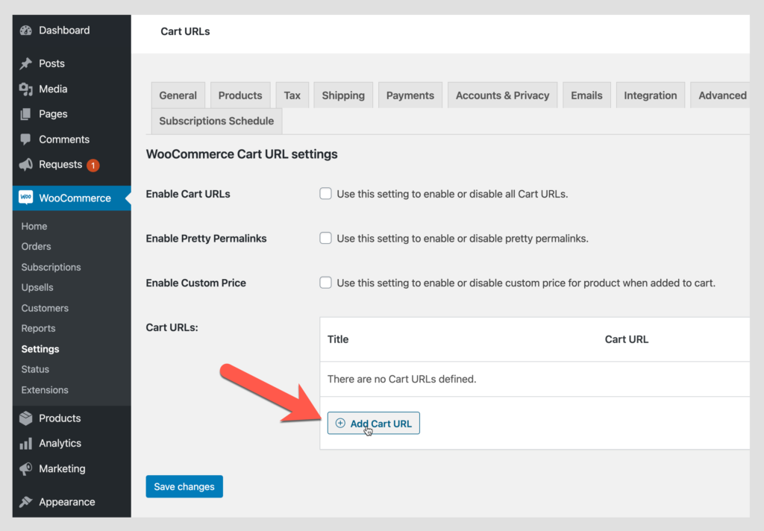
Task: Open the Accounts & Privacy tab
Action: click(x=502, y=95)
